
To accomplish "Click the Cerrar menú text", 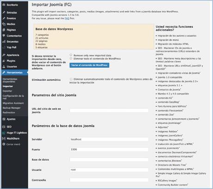I will click(13, 144).
